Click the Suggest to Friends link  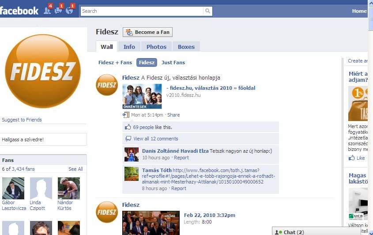point(22,120)
